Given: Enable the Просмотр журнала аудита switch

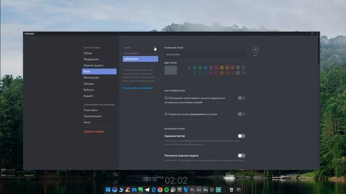Looking at the screenshot, I should (x=242, y=156).
